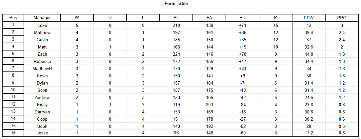This screenshot has height=139, width=361.
Task: Click the Form Table title
Action: (176, 4)
